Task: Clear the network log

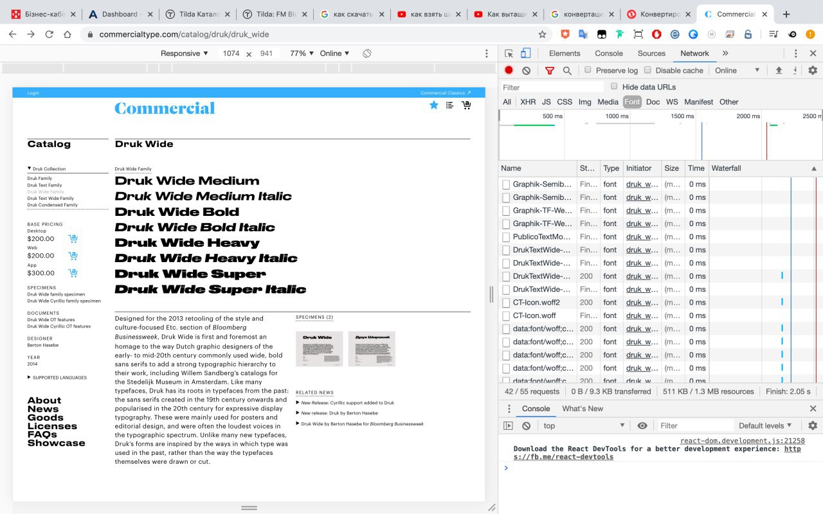Action: 526,70
